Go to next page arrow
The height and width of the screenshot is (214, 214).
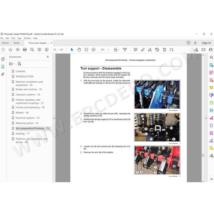click(46, 50)
